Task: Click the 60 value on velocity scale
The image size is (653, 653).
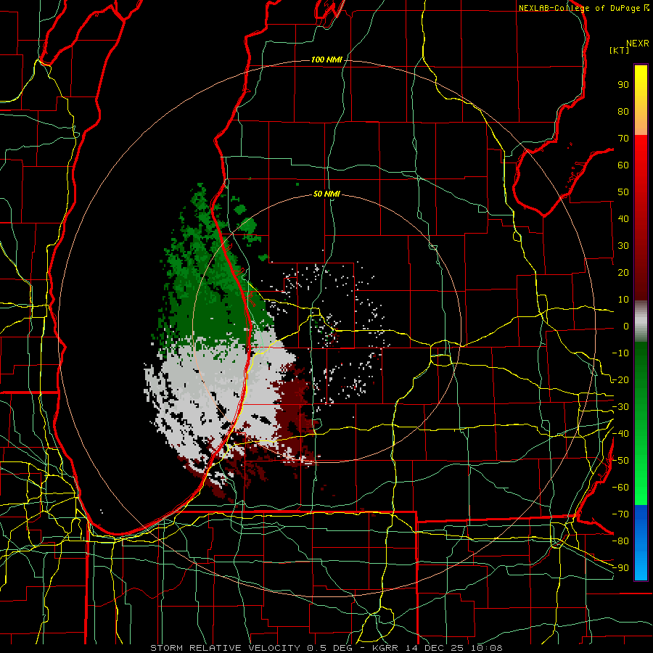Action: 623,165
